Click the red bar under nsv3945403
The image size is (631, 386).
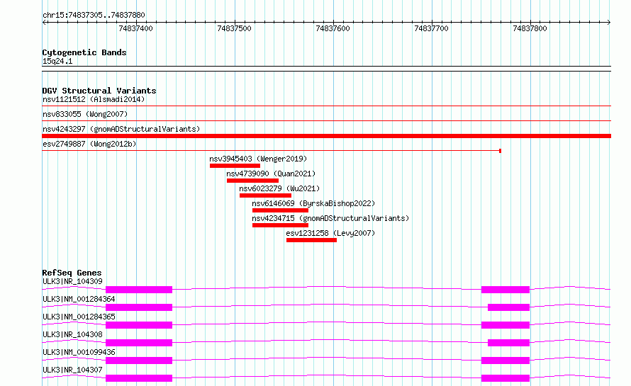point(235,166)
